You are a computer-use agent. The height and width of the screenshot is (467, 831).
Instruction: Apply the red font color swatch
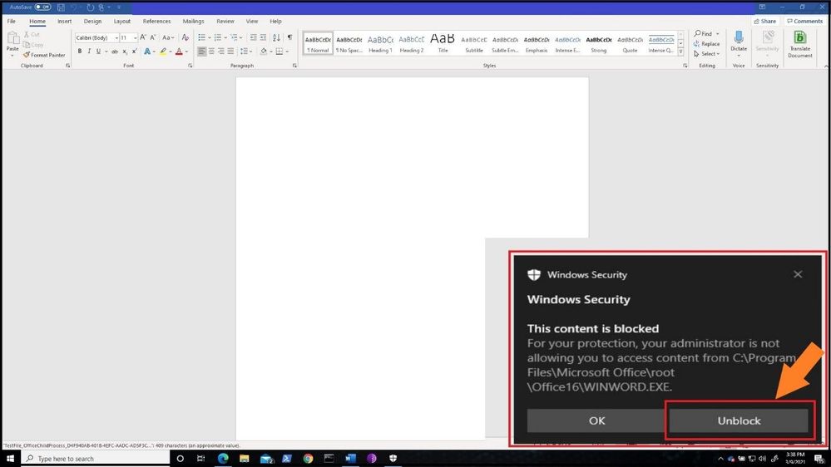[x=179, y=52]
